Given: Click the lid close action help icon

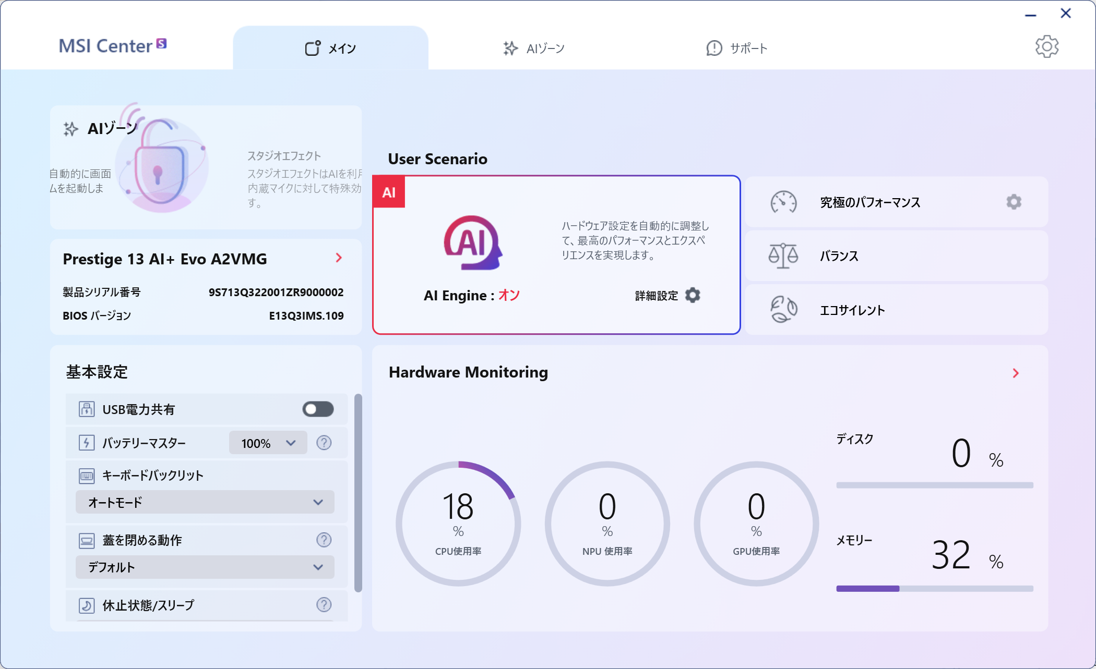Looking at the screenshot, I should pos(324,540).
